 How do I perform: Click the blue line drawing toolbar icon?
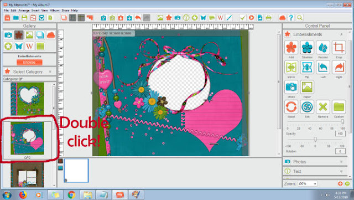(x=229, y=18)
